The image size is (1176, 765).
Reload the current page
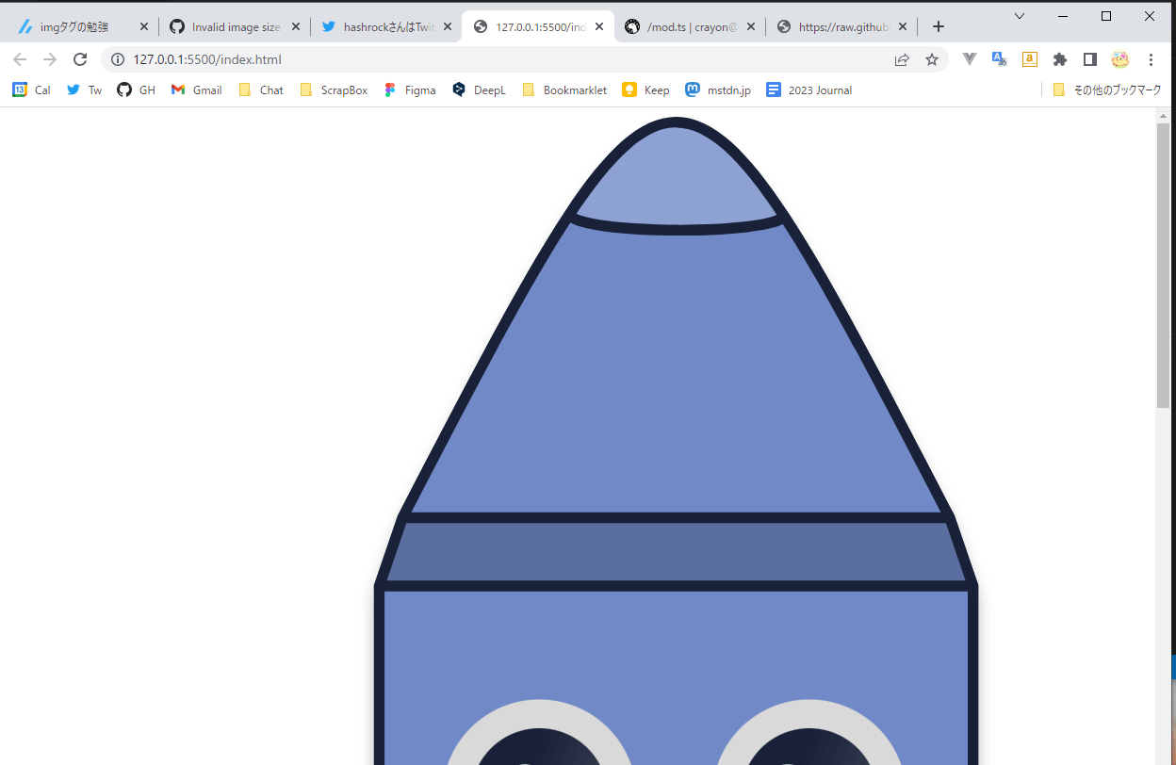click(x=80, y=59)
